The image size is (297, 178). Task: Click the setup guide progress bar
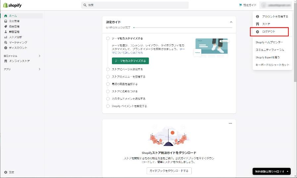[x=183, y=28]
